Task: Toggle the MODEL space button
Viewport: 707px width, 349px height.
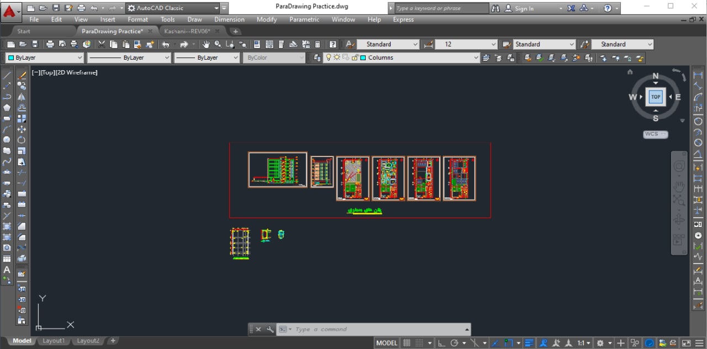Action: click(387, 343)
